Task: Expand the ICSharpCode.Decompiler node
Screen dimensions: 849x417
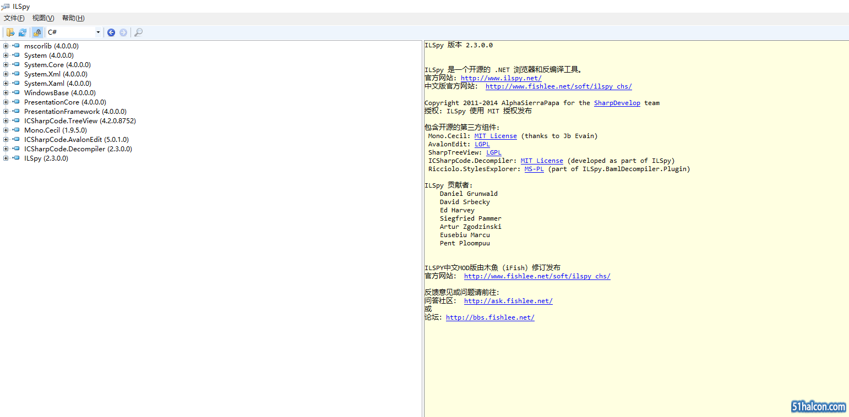Action: pyautogui.click(x=6, y=149)
